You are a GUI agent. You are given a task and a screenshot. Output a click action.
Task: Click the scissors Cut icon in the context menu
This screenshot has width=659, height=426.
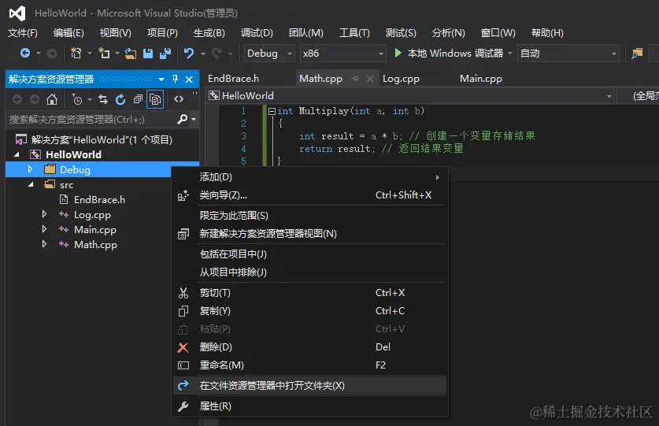(183, 293)
